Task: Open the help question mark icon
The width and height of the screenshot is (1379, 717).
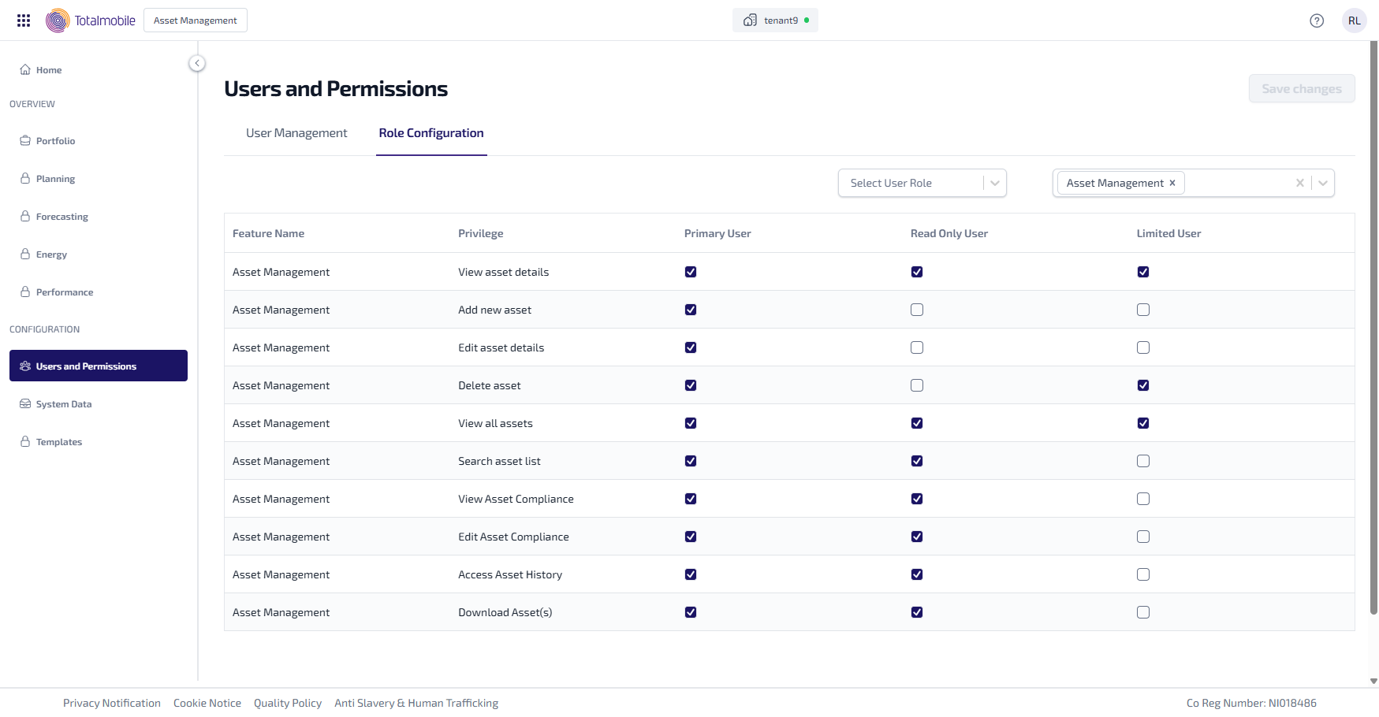Action: pos(1316,20)
